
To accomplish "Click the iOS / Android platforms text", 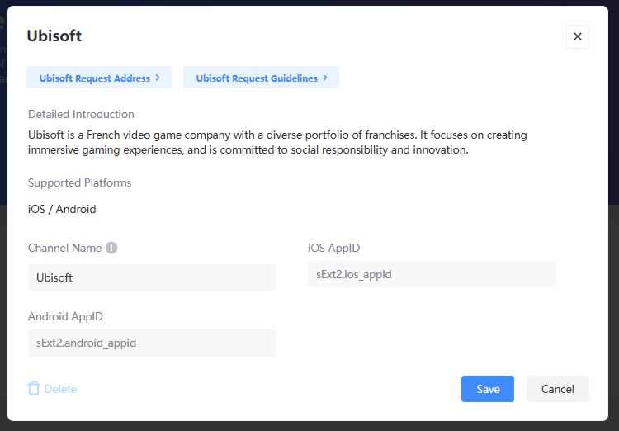I will (62, 209).
